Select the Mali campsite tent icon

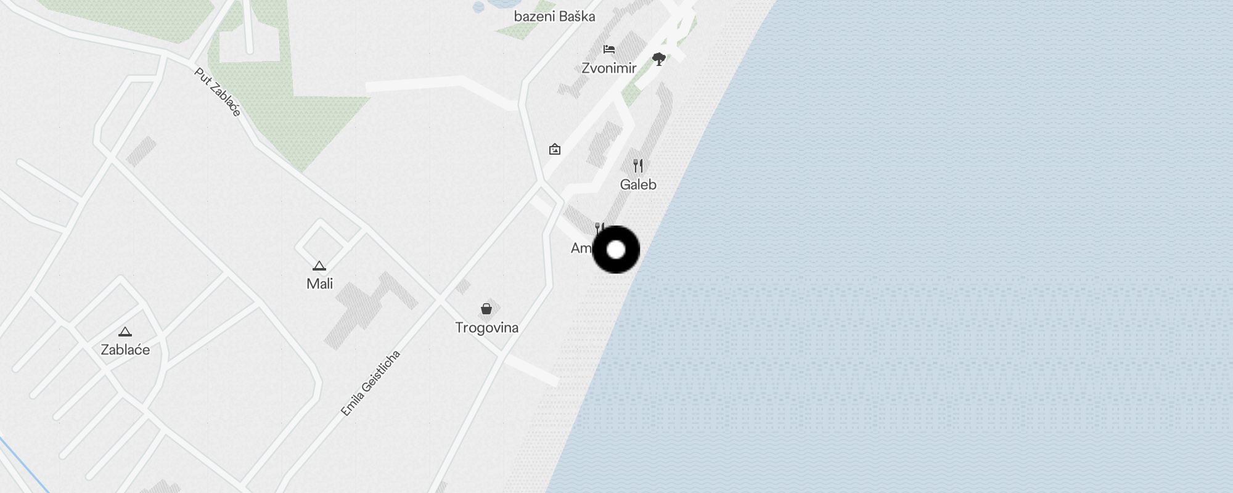(x=319, y=266)
